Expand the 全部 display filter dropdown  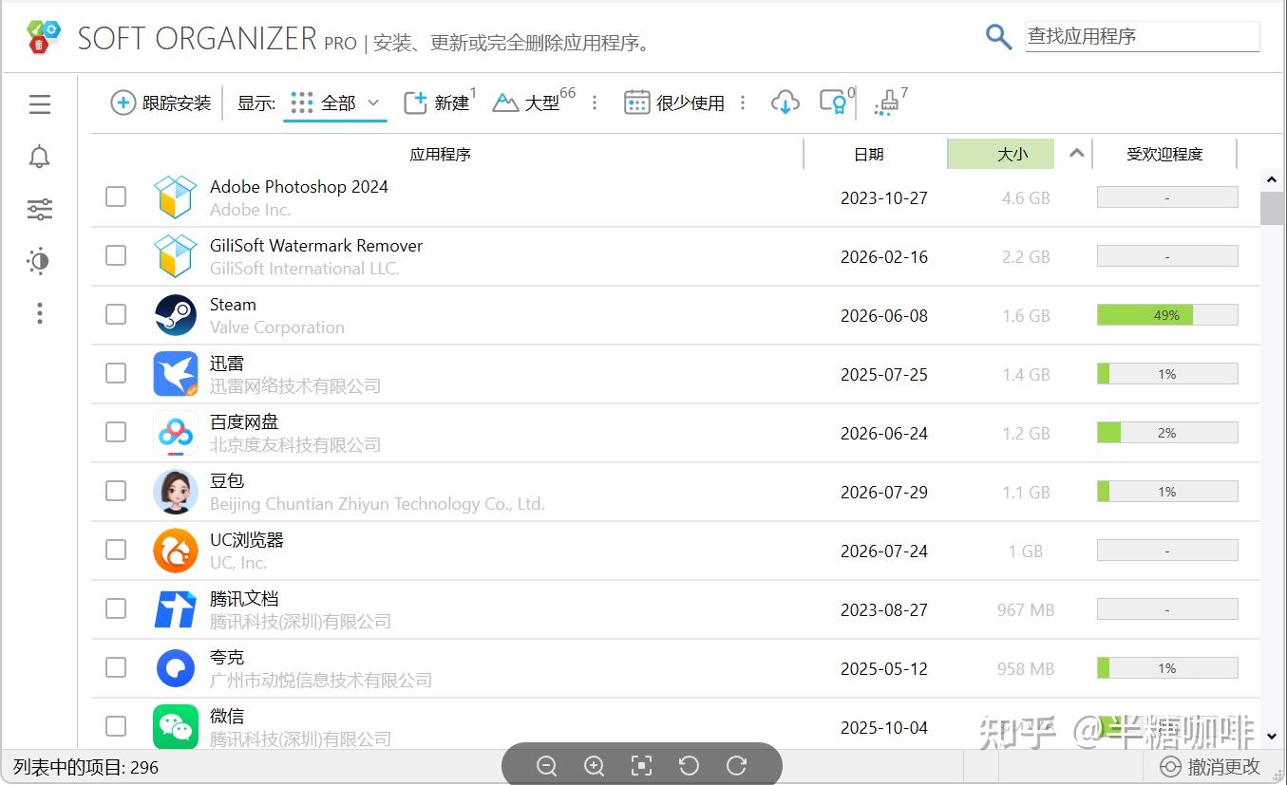[335, 103]
